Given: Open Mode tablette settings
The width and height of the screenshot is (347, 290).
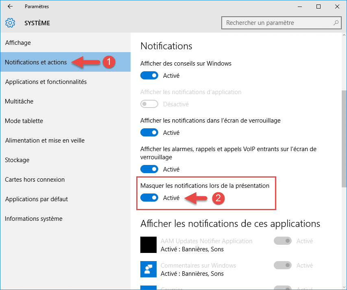Looking at the screenshot, I should (x=65, y=121).
